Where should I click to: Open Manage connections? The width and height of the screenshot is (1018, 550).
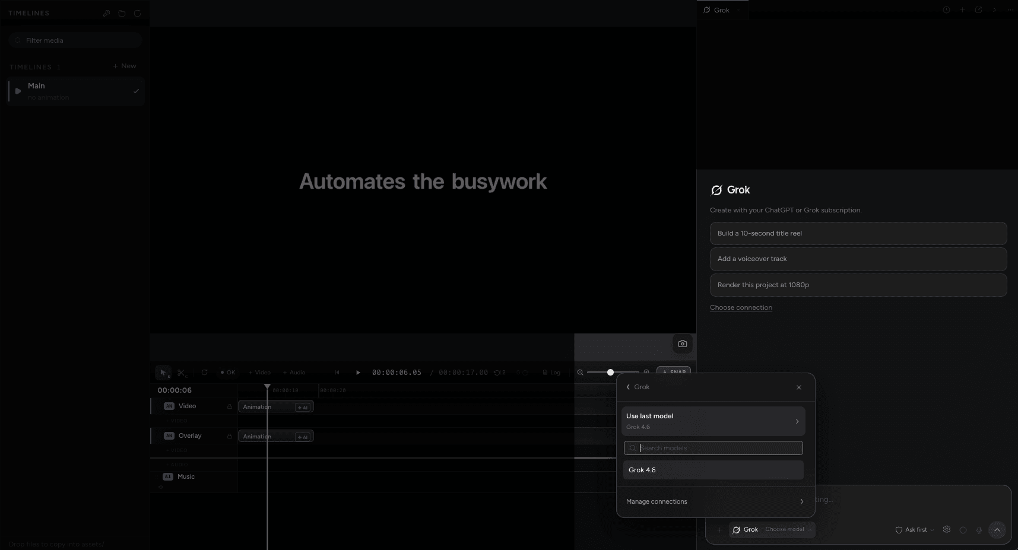coord(715,501)
